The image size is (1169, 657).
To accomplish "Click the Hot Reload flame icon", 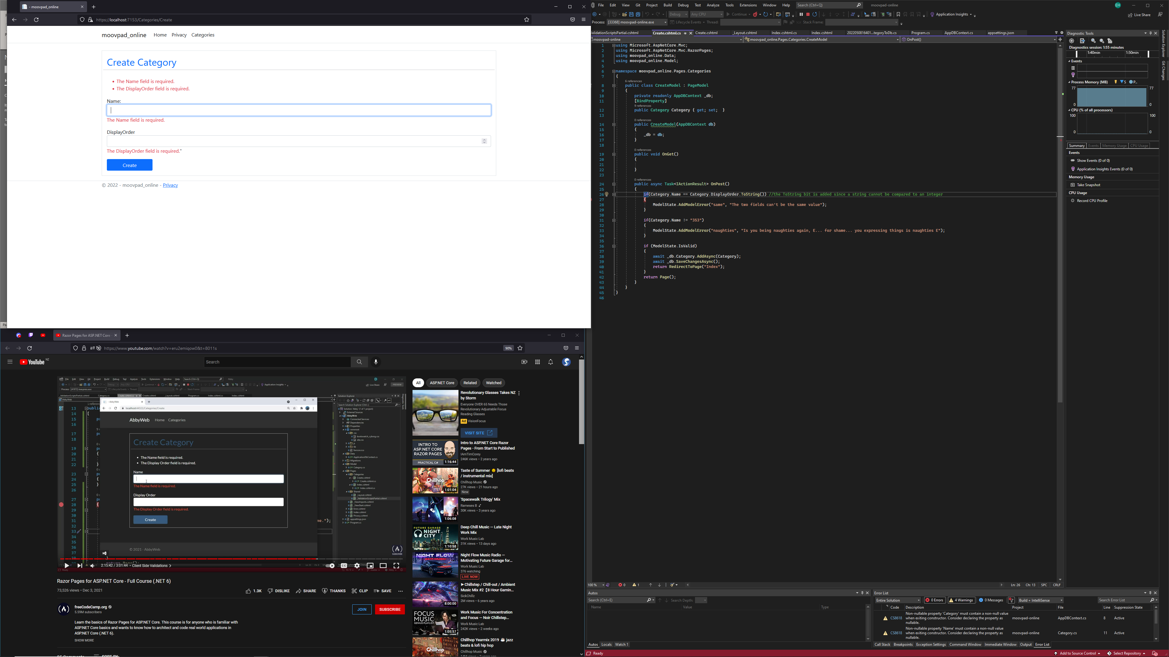I will pyautogui.click(x=756, y=15).
